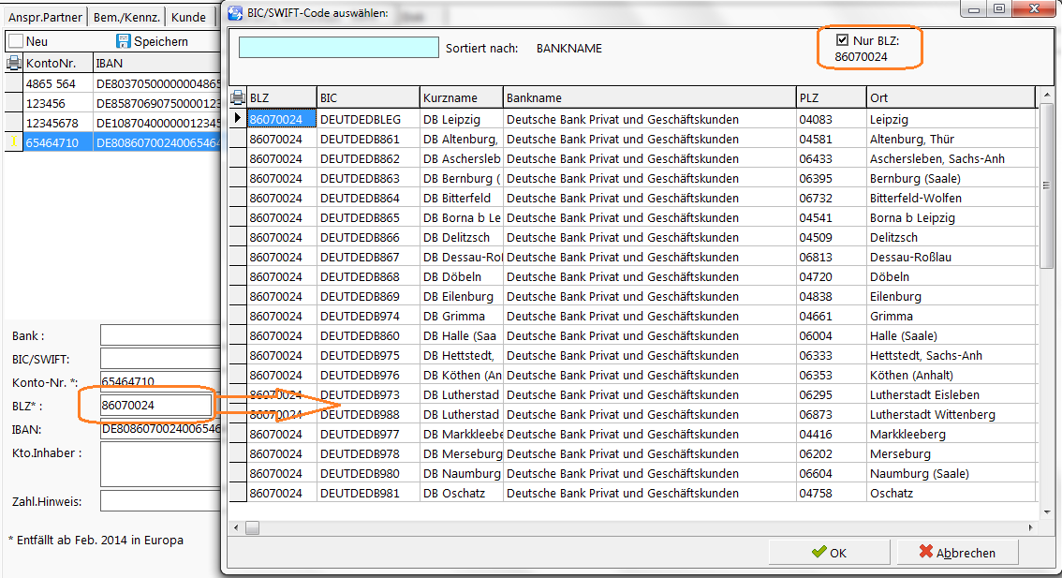Click IBAN column header in account list
This screenshot has width=1062, height=578.
(x=157, y=63)
